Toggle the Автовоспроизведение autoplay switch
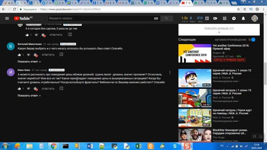The height and width of the screenshot is (150, 267). pyautogui.click(x=252, y=40)
